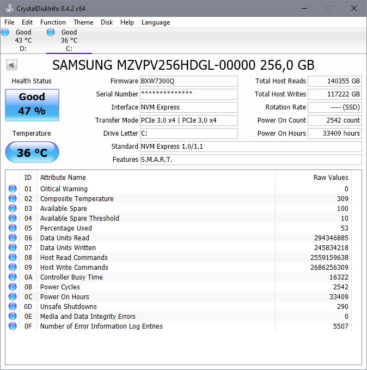This screenshot has width=367, height=370.
Task: Select the D: disk tab (43 °C)
Action: [23, 40]
